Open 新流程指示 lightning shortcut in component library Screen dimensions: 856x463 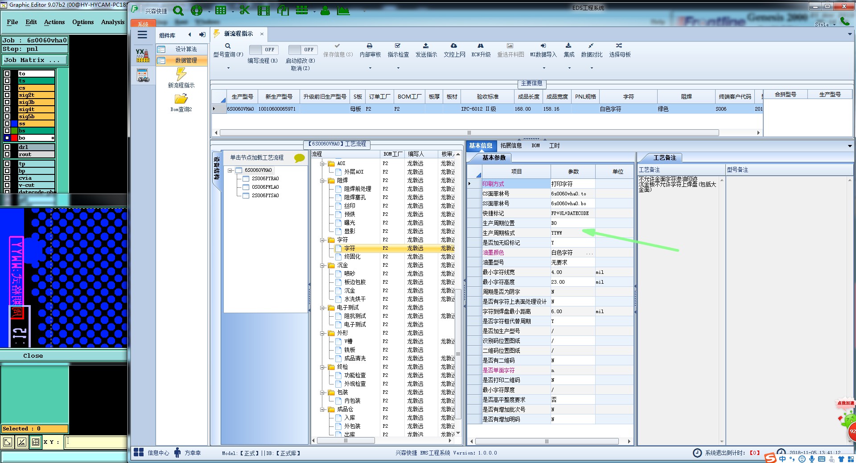tap(181, 78)
